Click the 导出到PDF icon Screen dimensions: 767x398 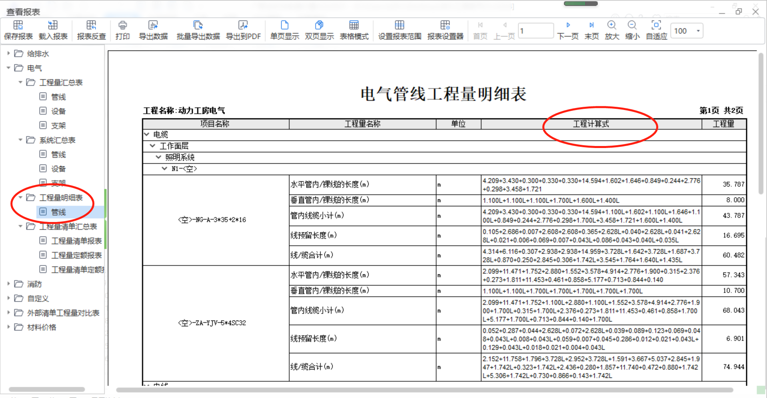[243, 25]
